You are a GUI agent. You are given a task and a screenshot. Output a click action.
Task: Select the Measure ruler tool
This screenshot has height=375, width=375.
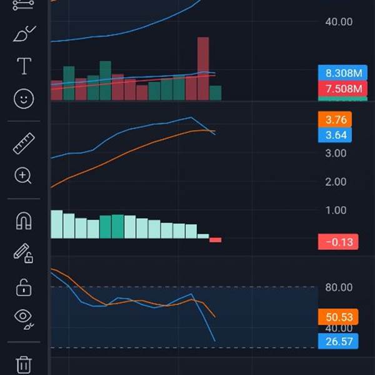(24, 143)
